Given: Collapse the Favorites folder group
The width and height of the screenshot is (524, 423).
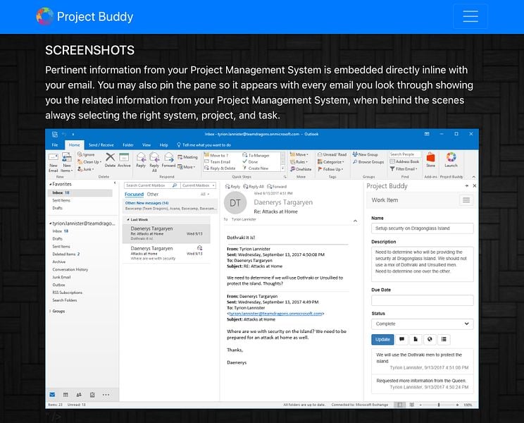Looking at the screenshot, I should click(51, 184).
